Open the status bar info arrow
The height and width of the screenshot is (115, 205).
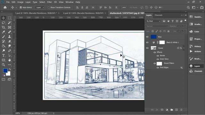(x=53, y=113)
